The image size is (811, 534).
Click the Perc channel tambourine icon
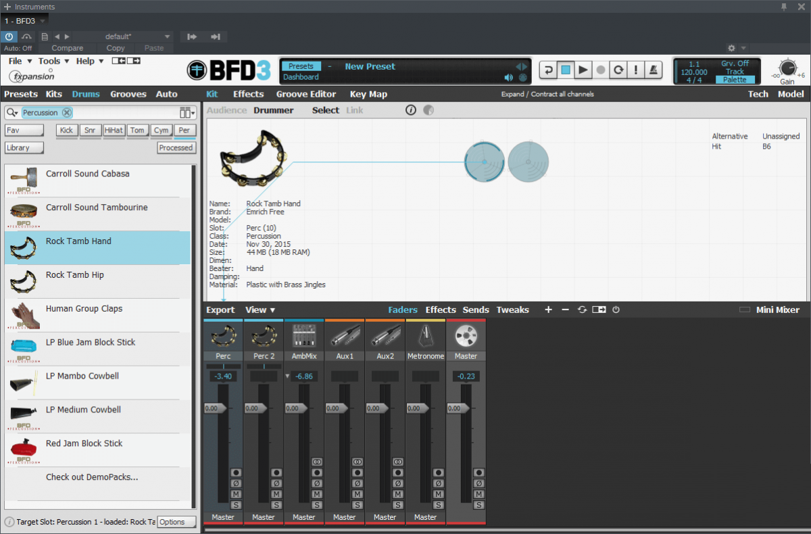(223, 335)
